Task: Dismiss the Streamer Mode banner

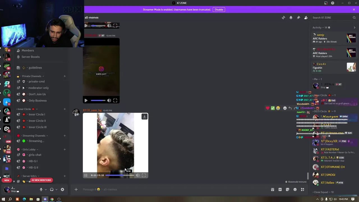Action: pyautogui.click(x=354, y=10)
